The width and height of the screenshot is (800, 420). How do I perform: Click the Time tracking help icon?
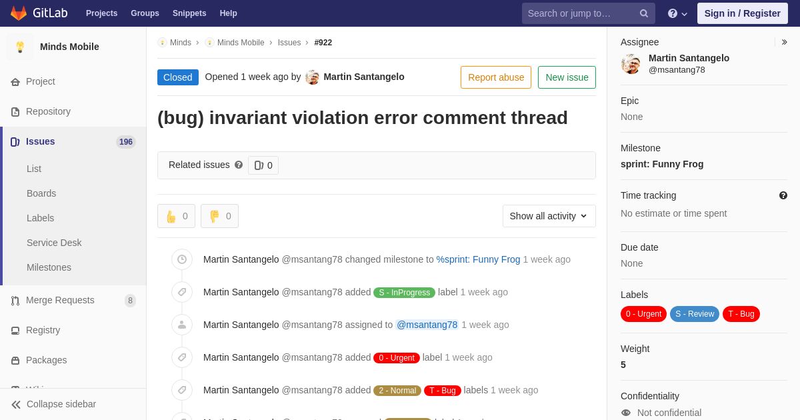click(x=783, y=195)
